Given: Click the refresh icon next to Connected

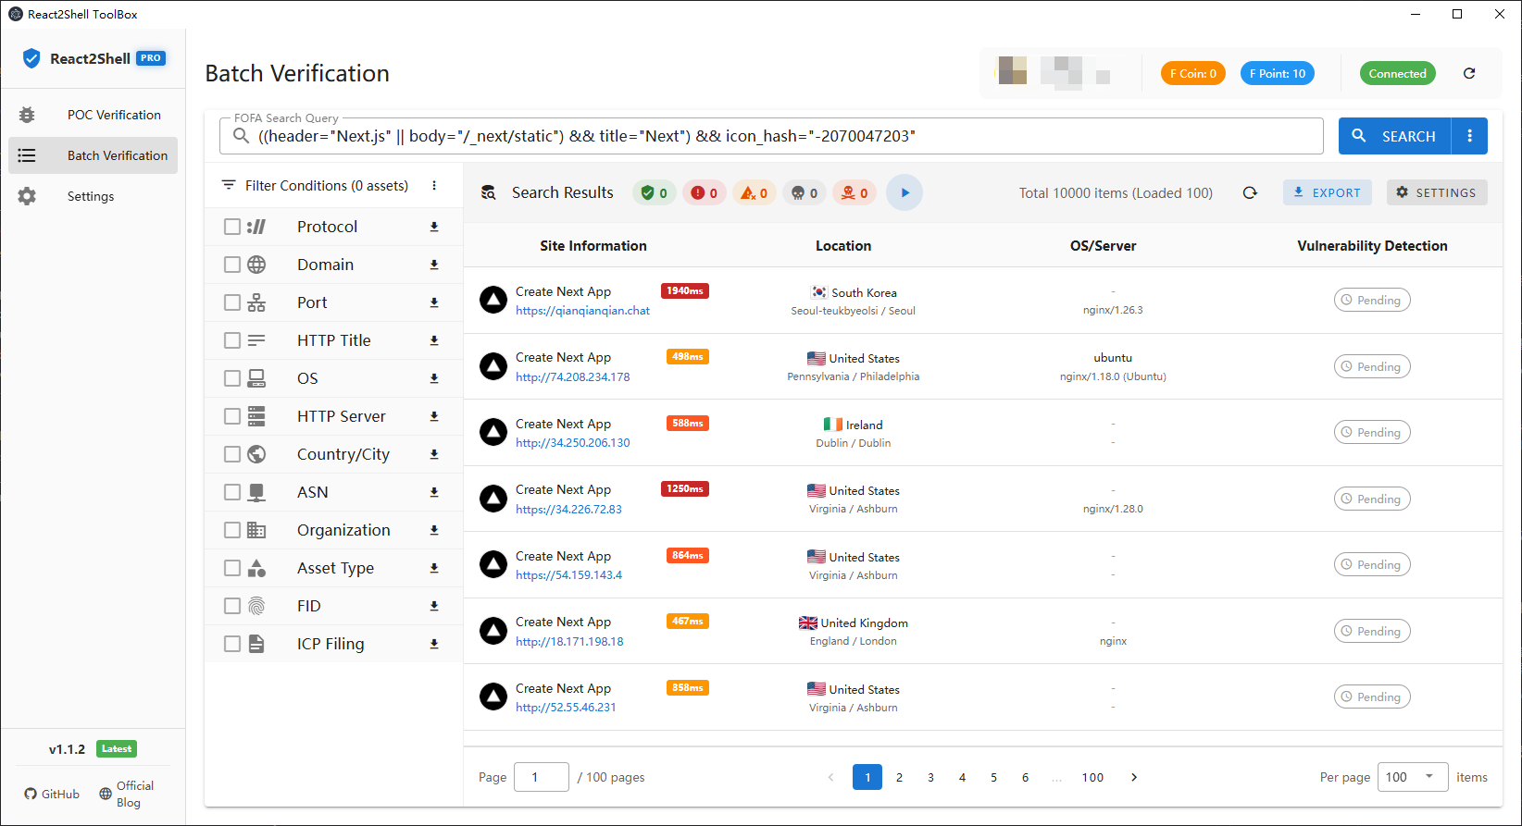Looking at the screenshot, I should [x=1469, y=73].
